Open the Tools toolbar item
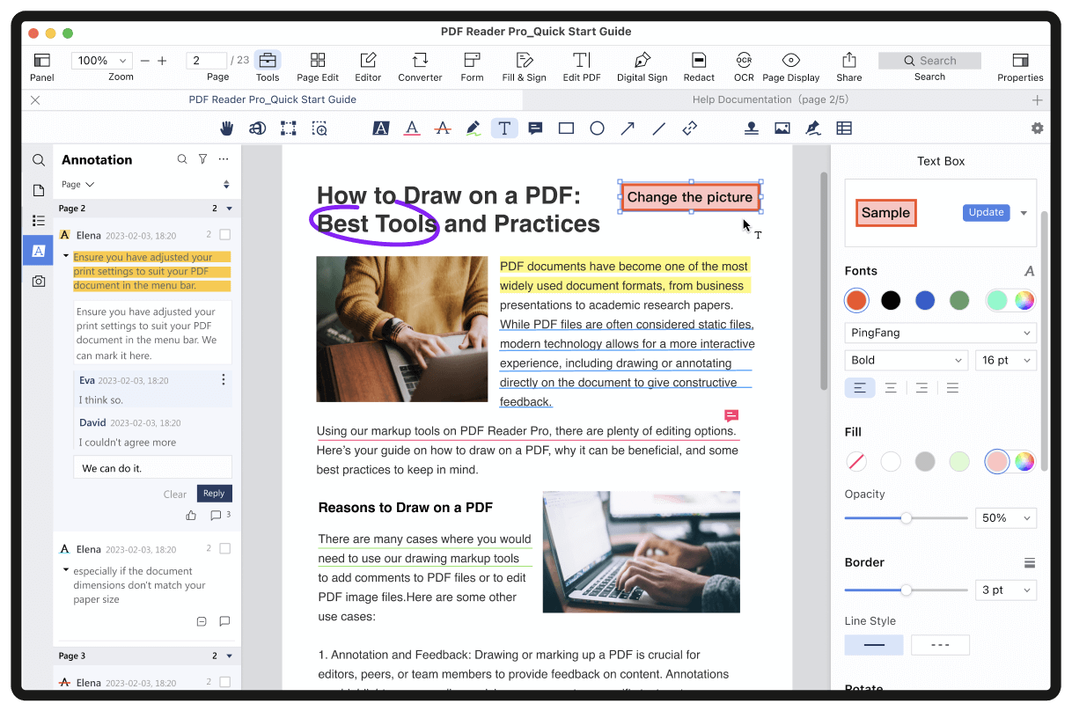Screen dimensions: 1072x711 tap(268, 67)
